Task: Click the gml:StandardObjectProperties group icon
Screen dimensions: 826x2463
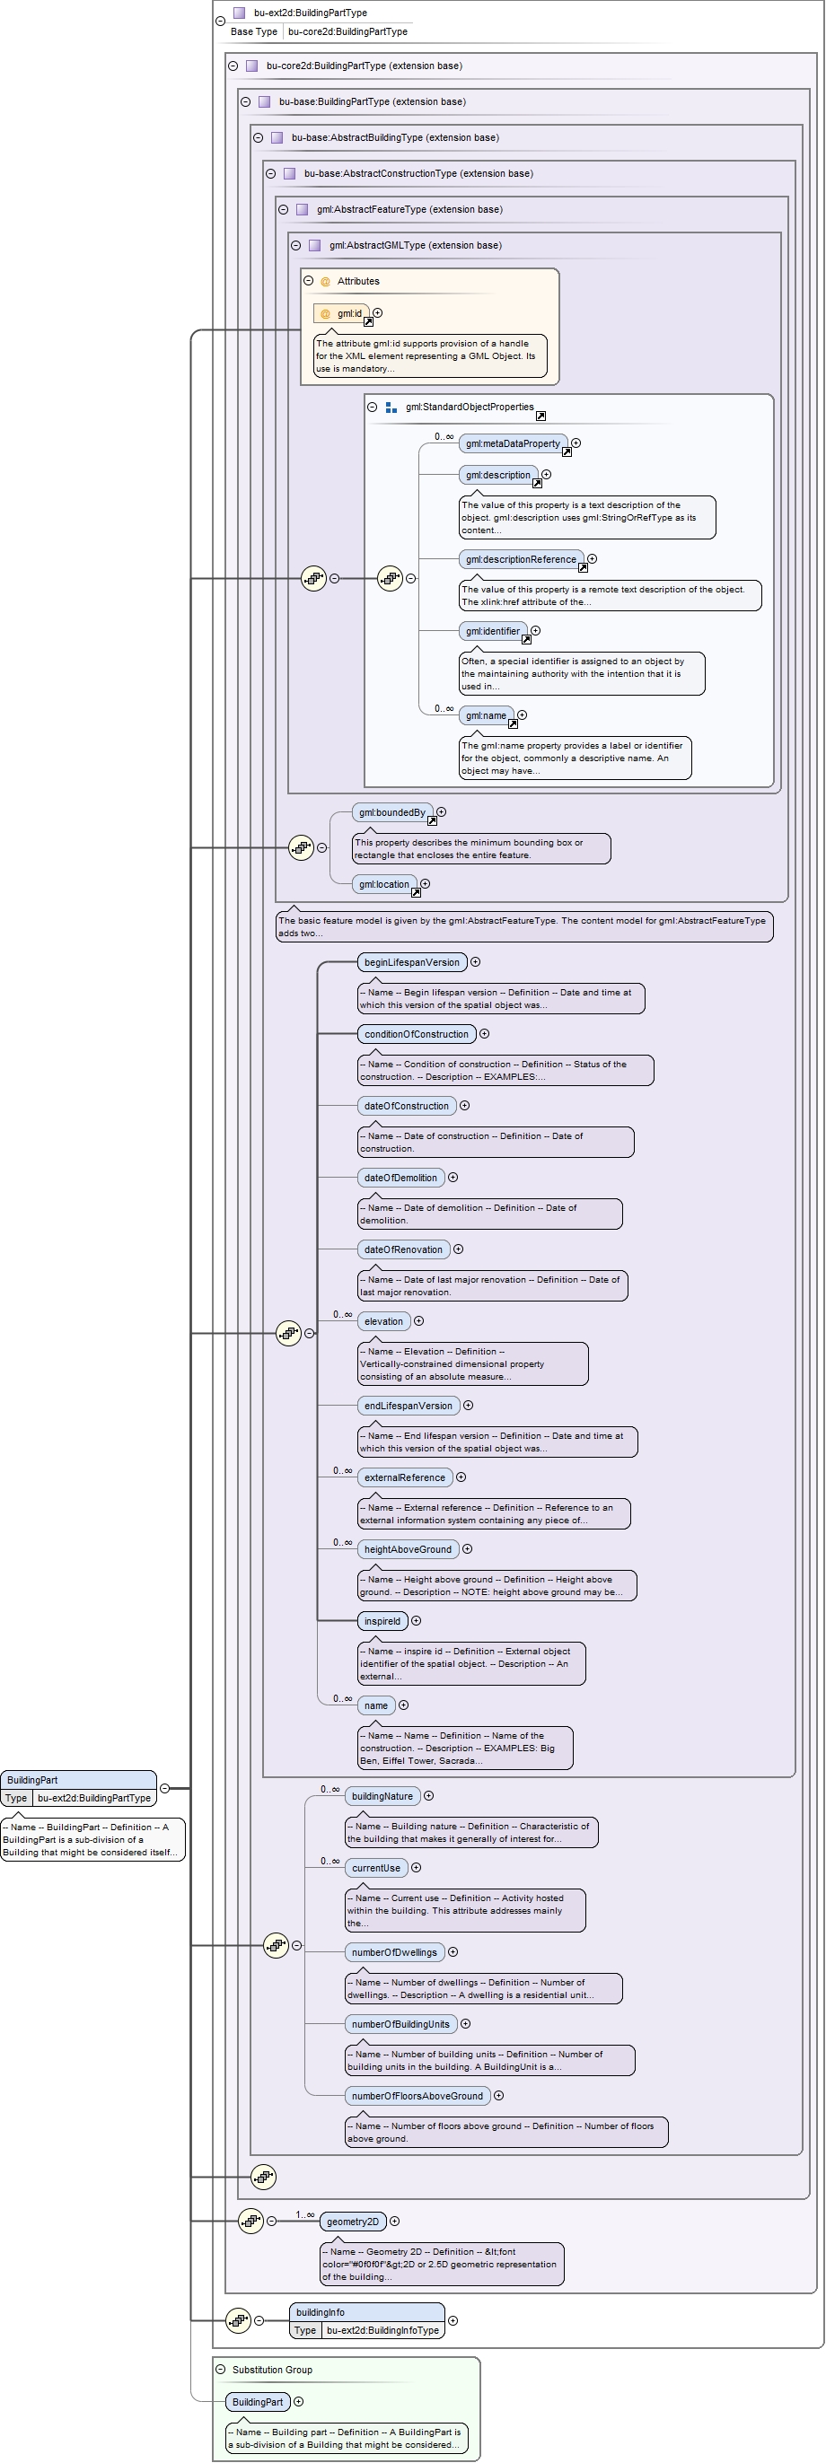Action: point(391,408)
